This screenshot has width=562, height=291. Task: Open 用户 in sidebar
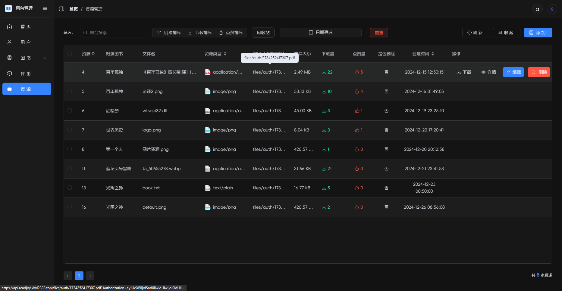coord(27,42)
